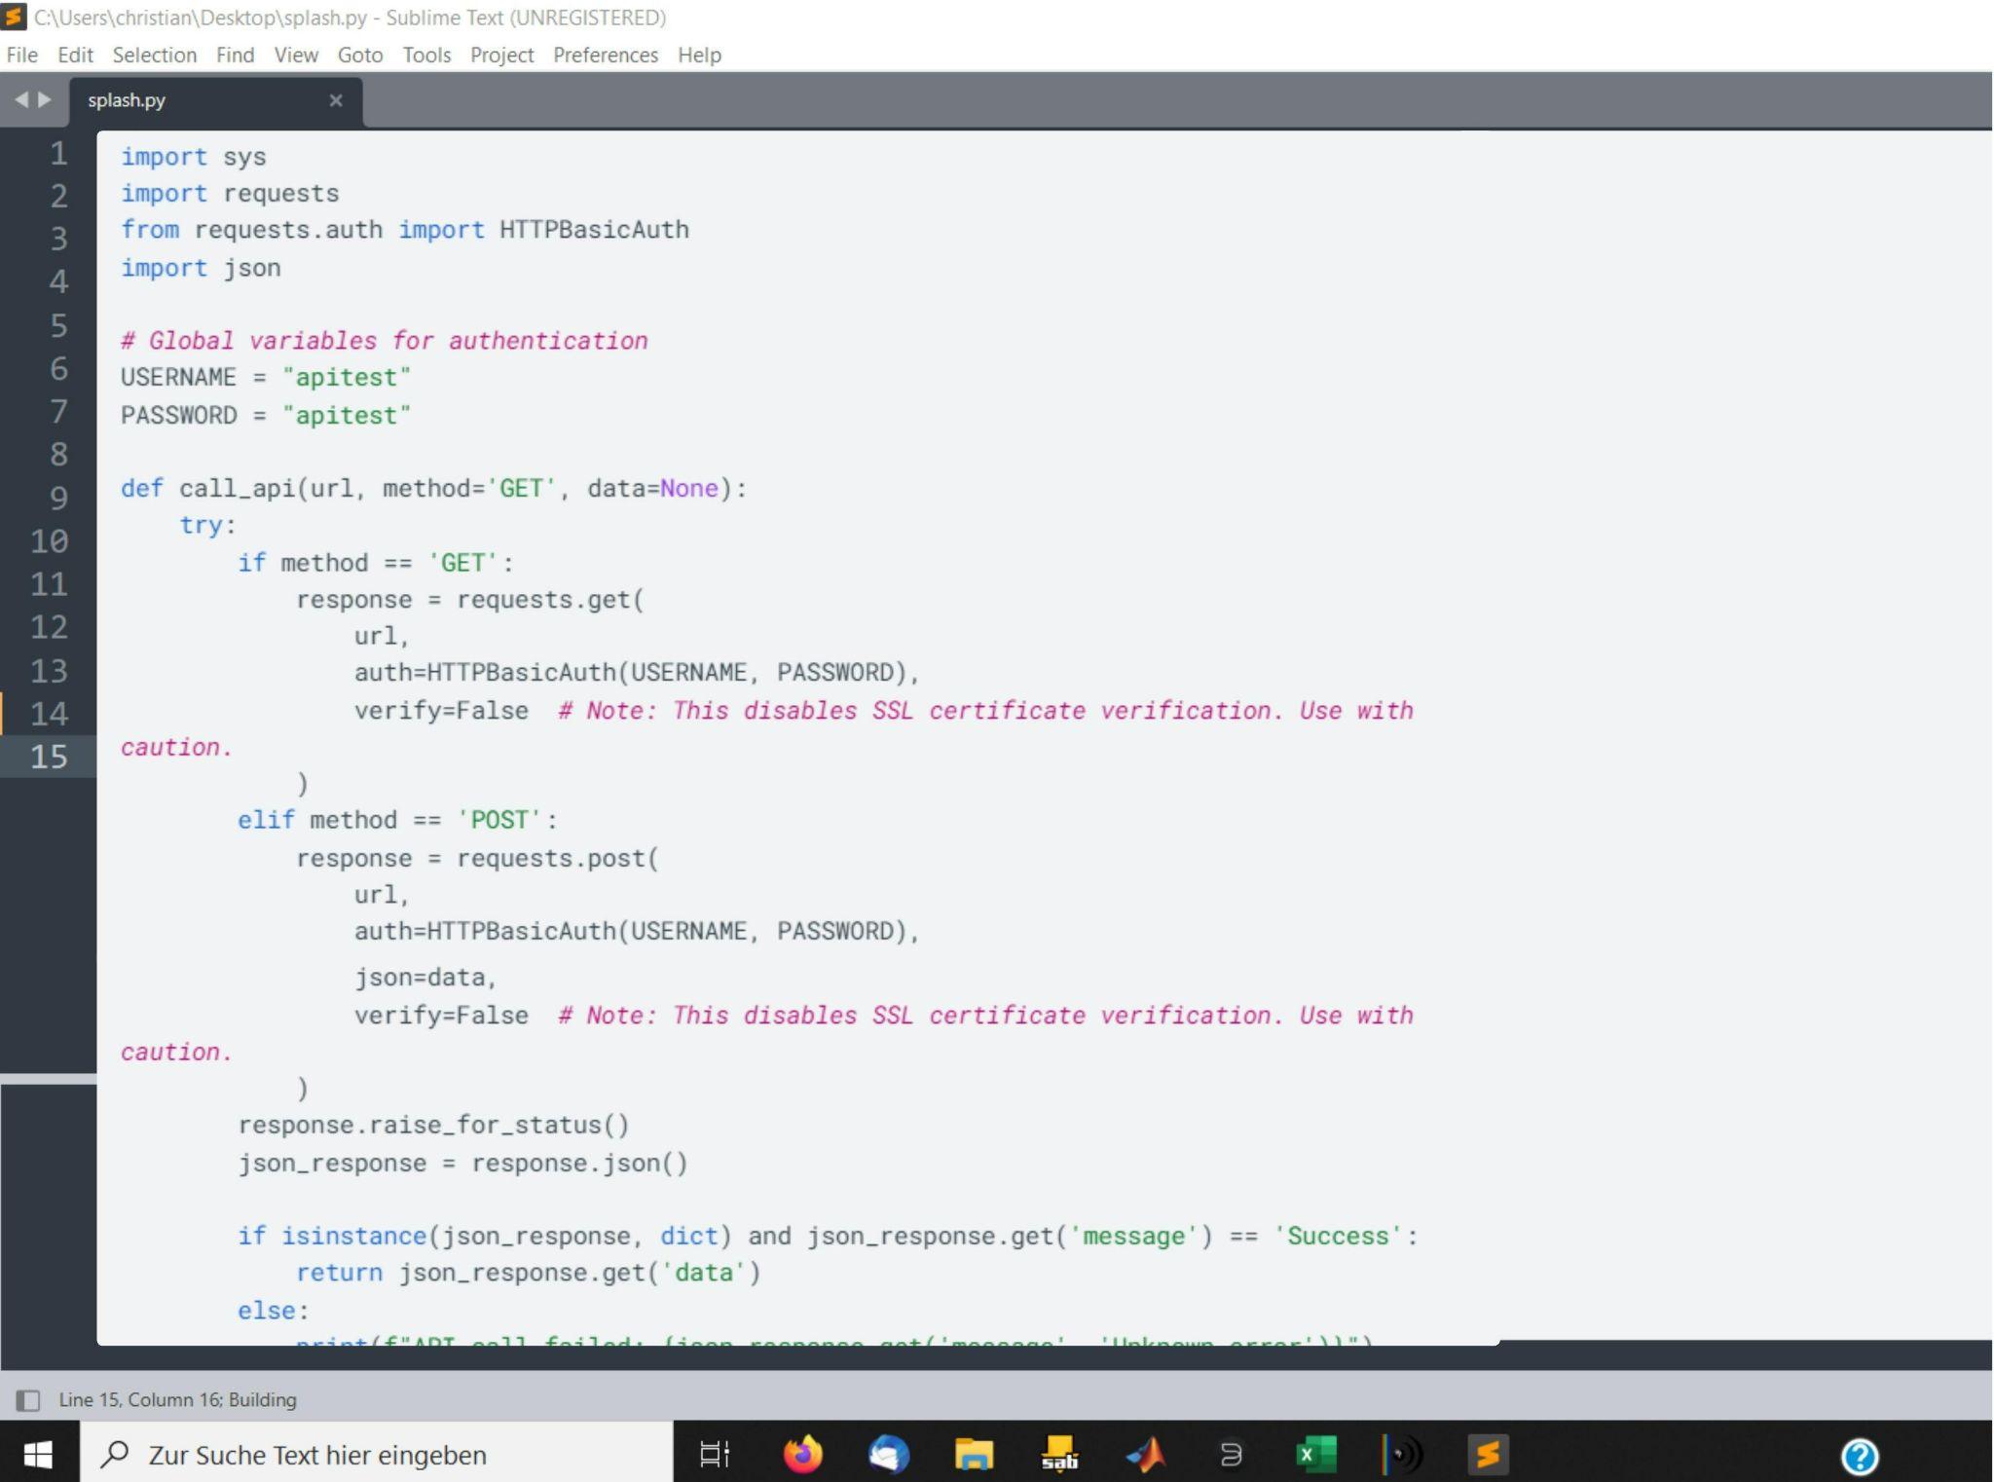
Task: Click the Line 15, Column 16 status indicator
Action: (177, 1399)
